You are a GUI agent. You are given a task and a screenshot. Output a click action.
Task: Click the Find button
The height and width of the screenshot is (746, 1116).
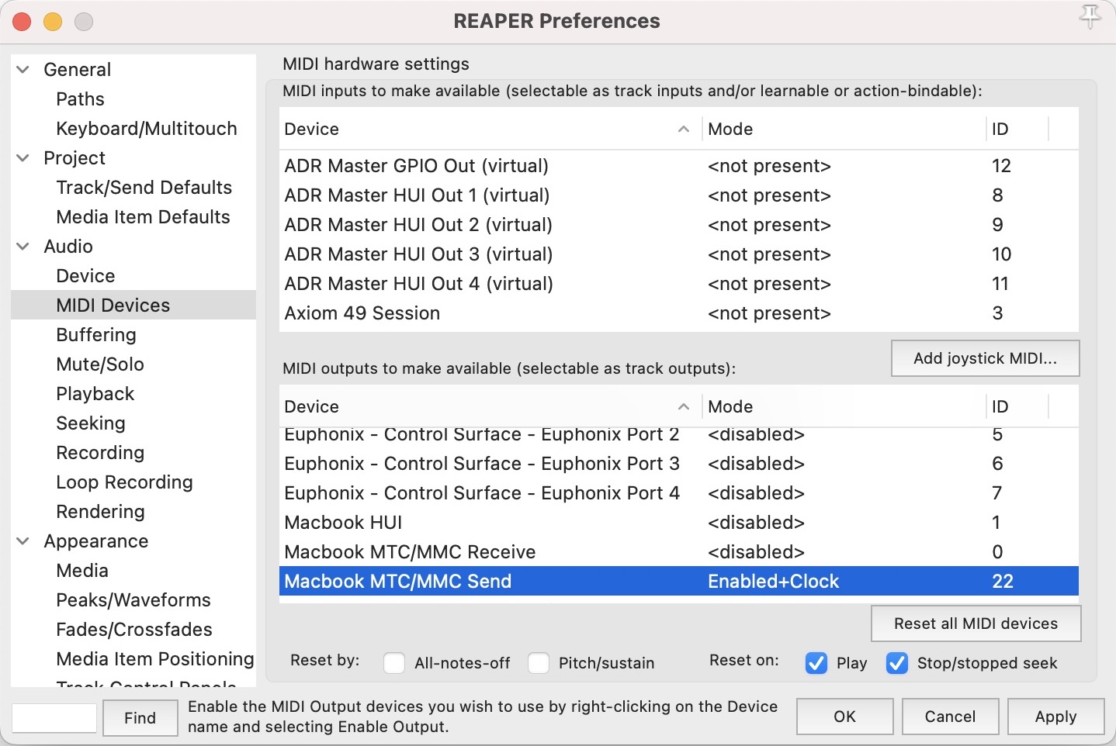tap(140, 718)
